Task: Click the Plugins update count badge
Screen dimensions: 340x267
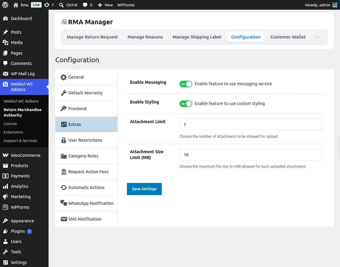Action: click(x=29, y=231)
